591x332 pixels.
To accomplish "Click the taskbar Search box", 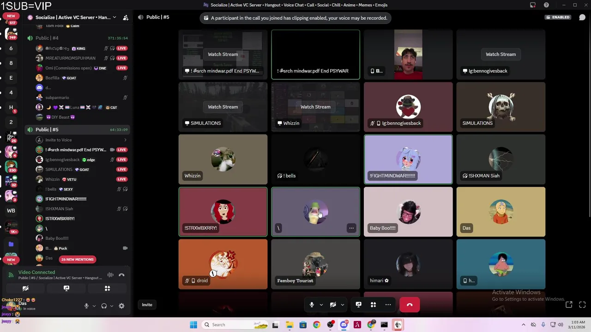I will 235,325.
